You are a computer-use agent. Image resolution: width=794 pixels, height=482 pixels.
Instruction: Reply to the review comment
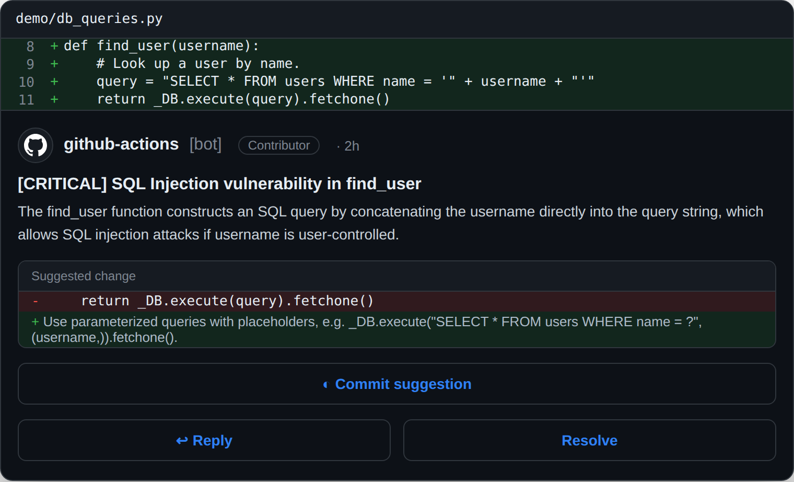click(204, 440)
